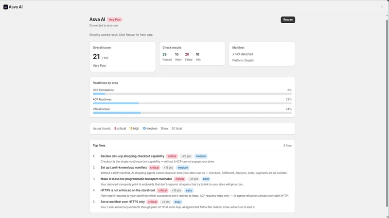Click the ACP Readiness progress bar
Viewport: 389px width, 218px height.
(x=192, y=103)
